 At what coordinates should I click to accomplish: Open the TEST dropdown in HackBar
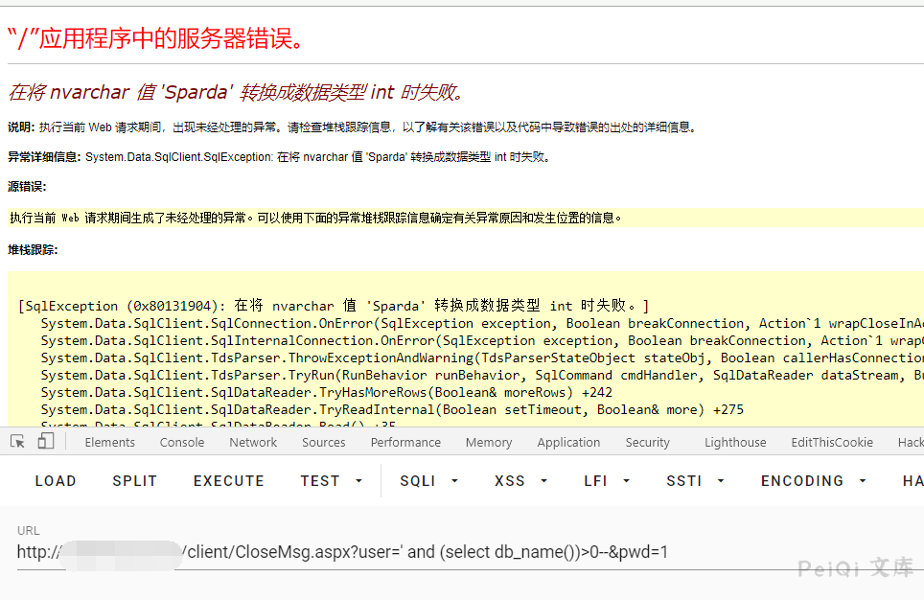(x=330, y=480)
